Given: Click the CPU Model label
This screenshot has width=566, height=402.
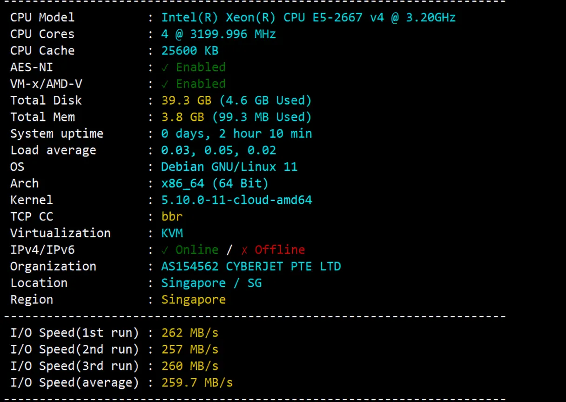Looking at the screenshot, I should [x=42, y=17].
